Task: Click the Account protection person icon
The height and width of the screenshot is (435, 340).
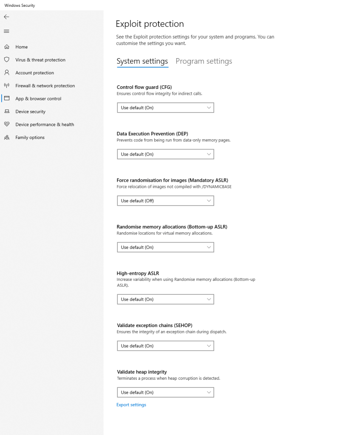Action: (x=7, y=73)
